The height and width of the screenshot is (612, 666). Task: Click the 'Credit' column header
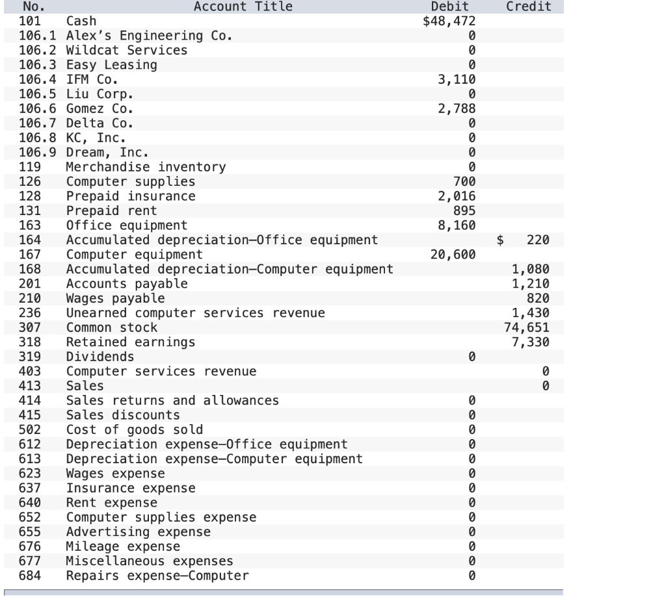(x=528, y=6)
